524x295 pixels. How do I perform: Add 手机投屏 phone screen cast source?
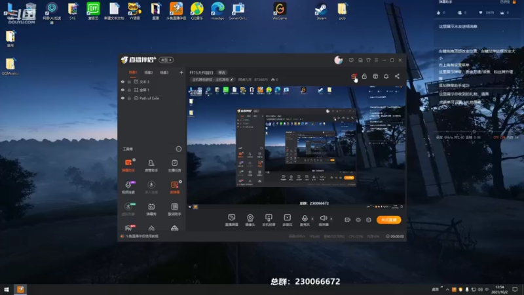click(x=269, y=220)
